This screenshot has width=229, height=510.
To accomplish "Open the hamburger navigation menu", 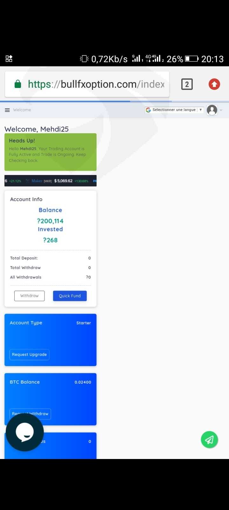I will [7, 110].
